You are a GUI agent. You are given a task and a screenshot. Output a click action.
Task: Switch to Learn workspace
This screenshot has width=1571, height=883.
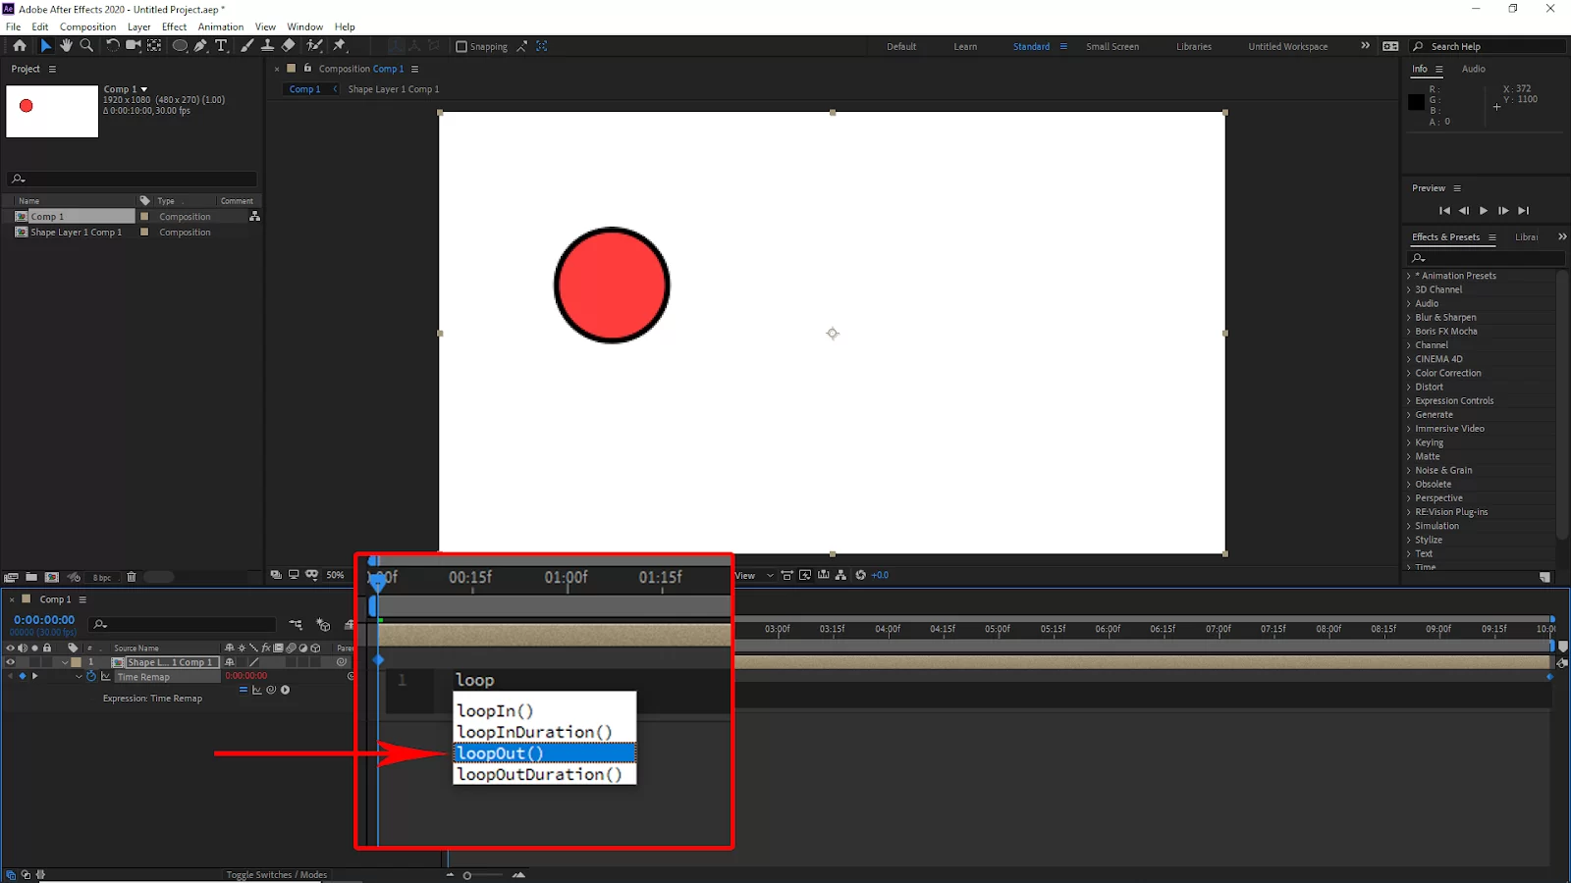pos(965,46)
